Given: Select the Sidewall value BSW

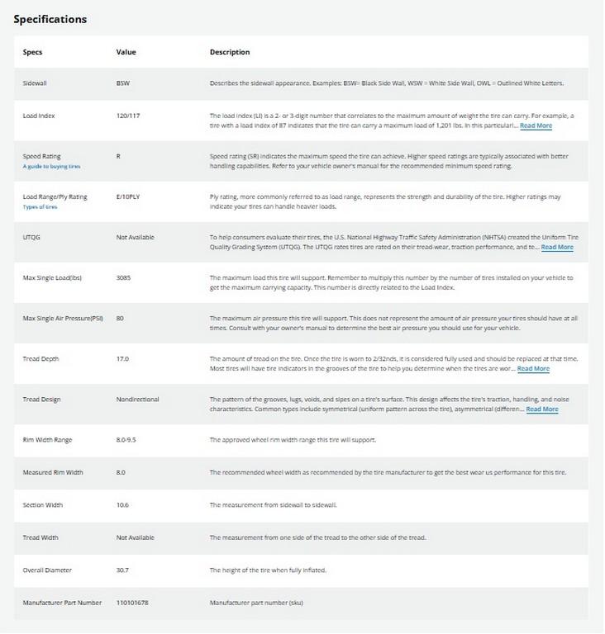Looking at the screenshot, I should click(x=123, y=83).
